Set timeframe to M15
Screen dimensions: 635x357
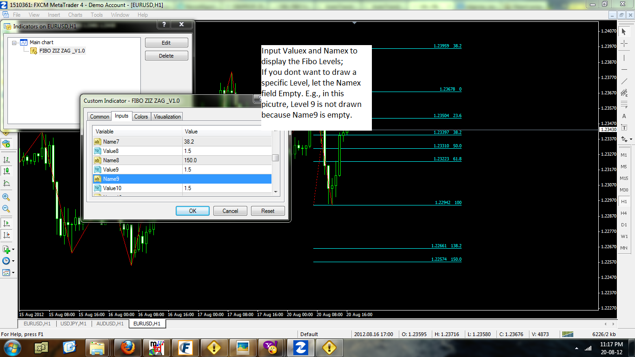click(624, 178)
